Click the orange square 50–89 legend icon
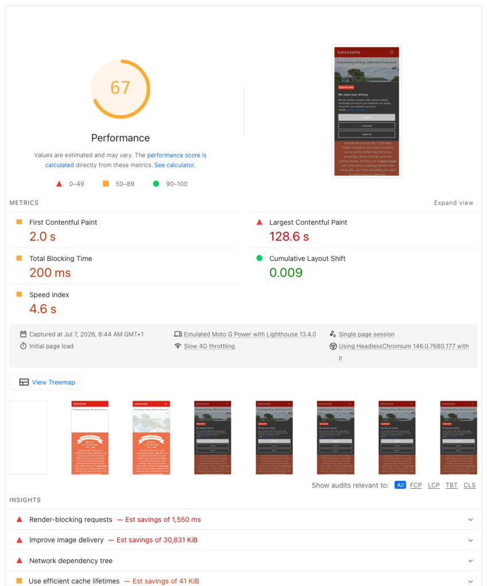Viewport: 487px width, 586px height. (x=106, y=184)
